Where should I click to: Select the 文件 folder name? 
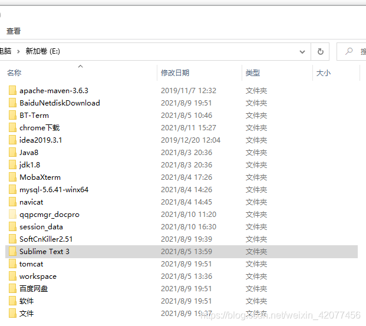tap(27, 313)
